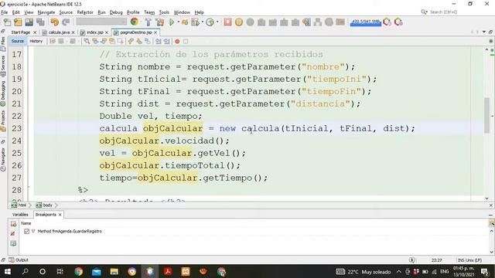Screen dimensions: 495x278
Task: Click the Redo icon
Action: coord(66,22)
